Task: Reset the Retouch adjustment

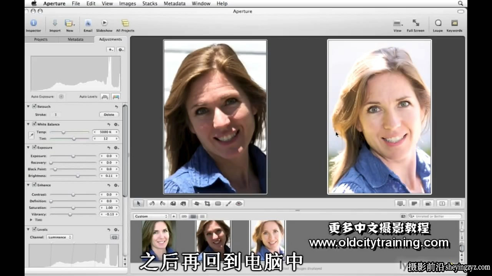Action: coord(116,107)
